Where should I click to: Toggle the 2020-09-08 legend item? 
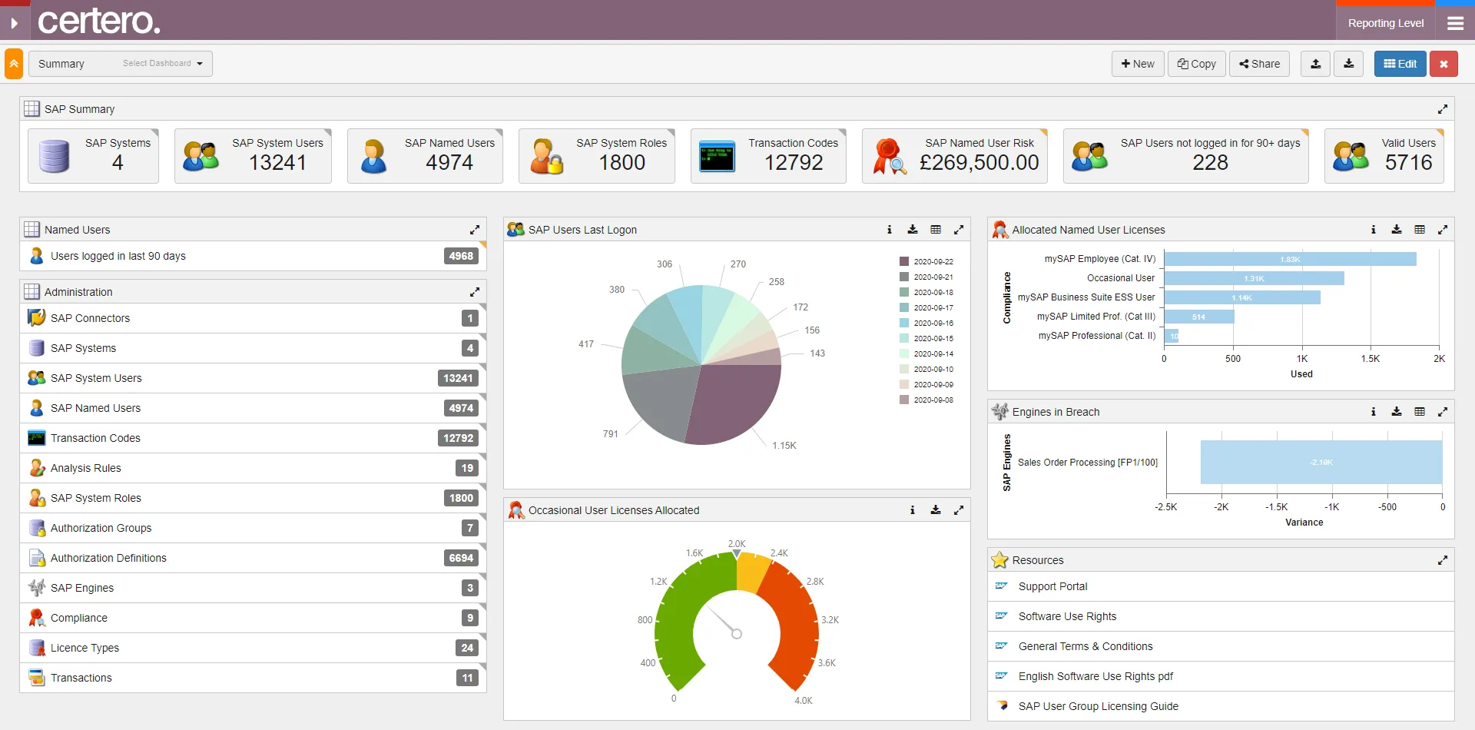point(926,400)
